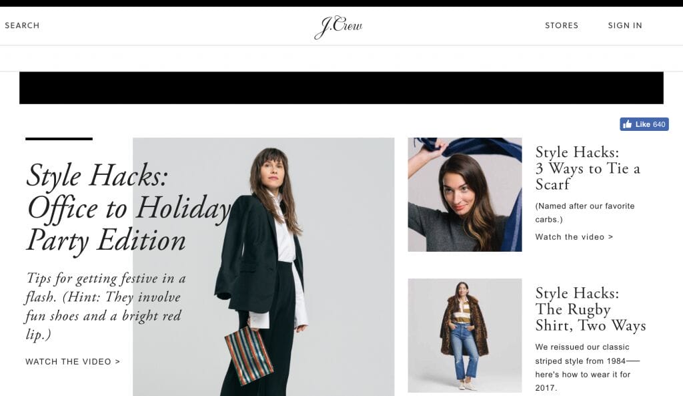Click the 'Named after our favorite carbs' description
The image size is (683, 396).
(x=585, y=212)
